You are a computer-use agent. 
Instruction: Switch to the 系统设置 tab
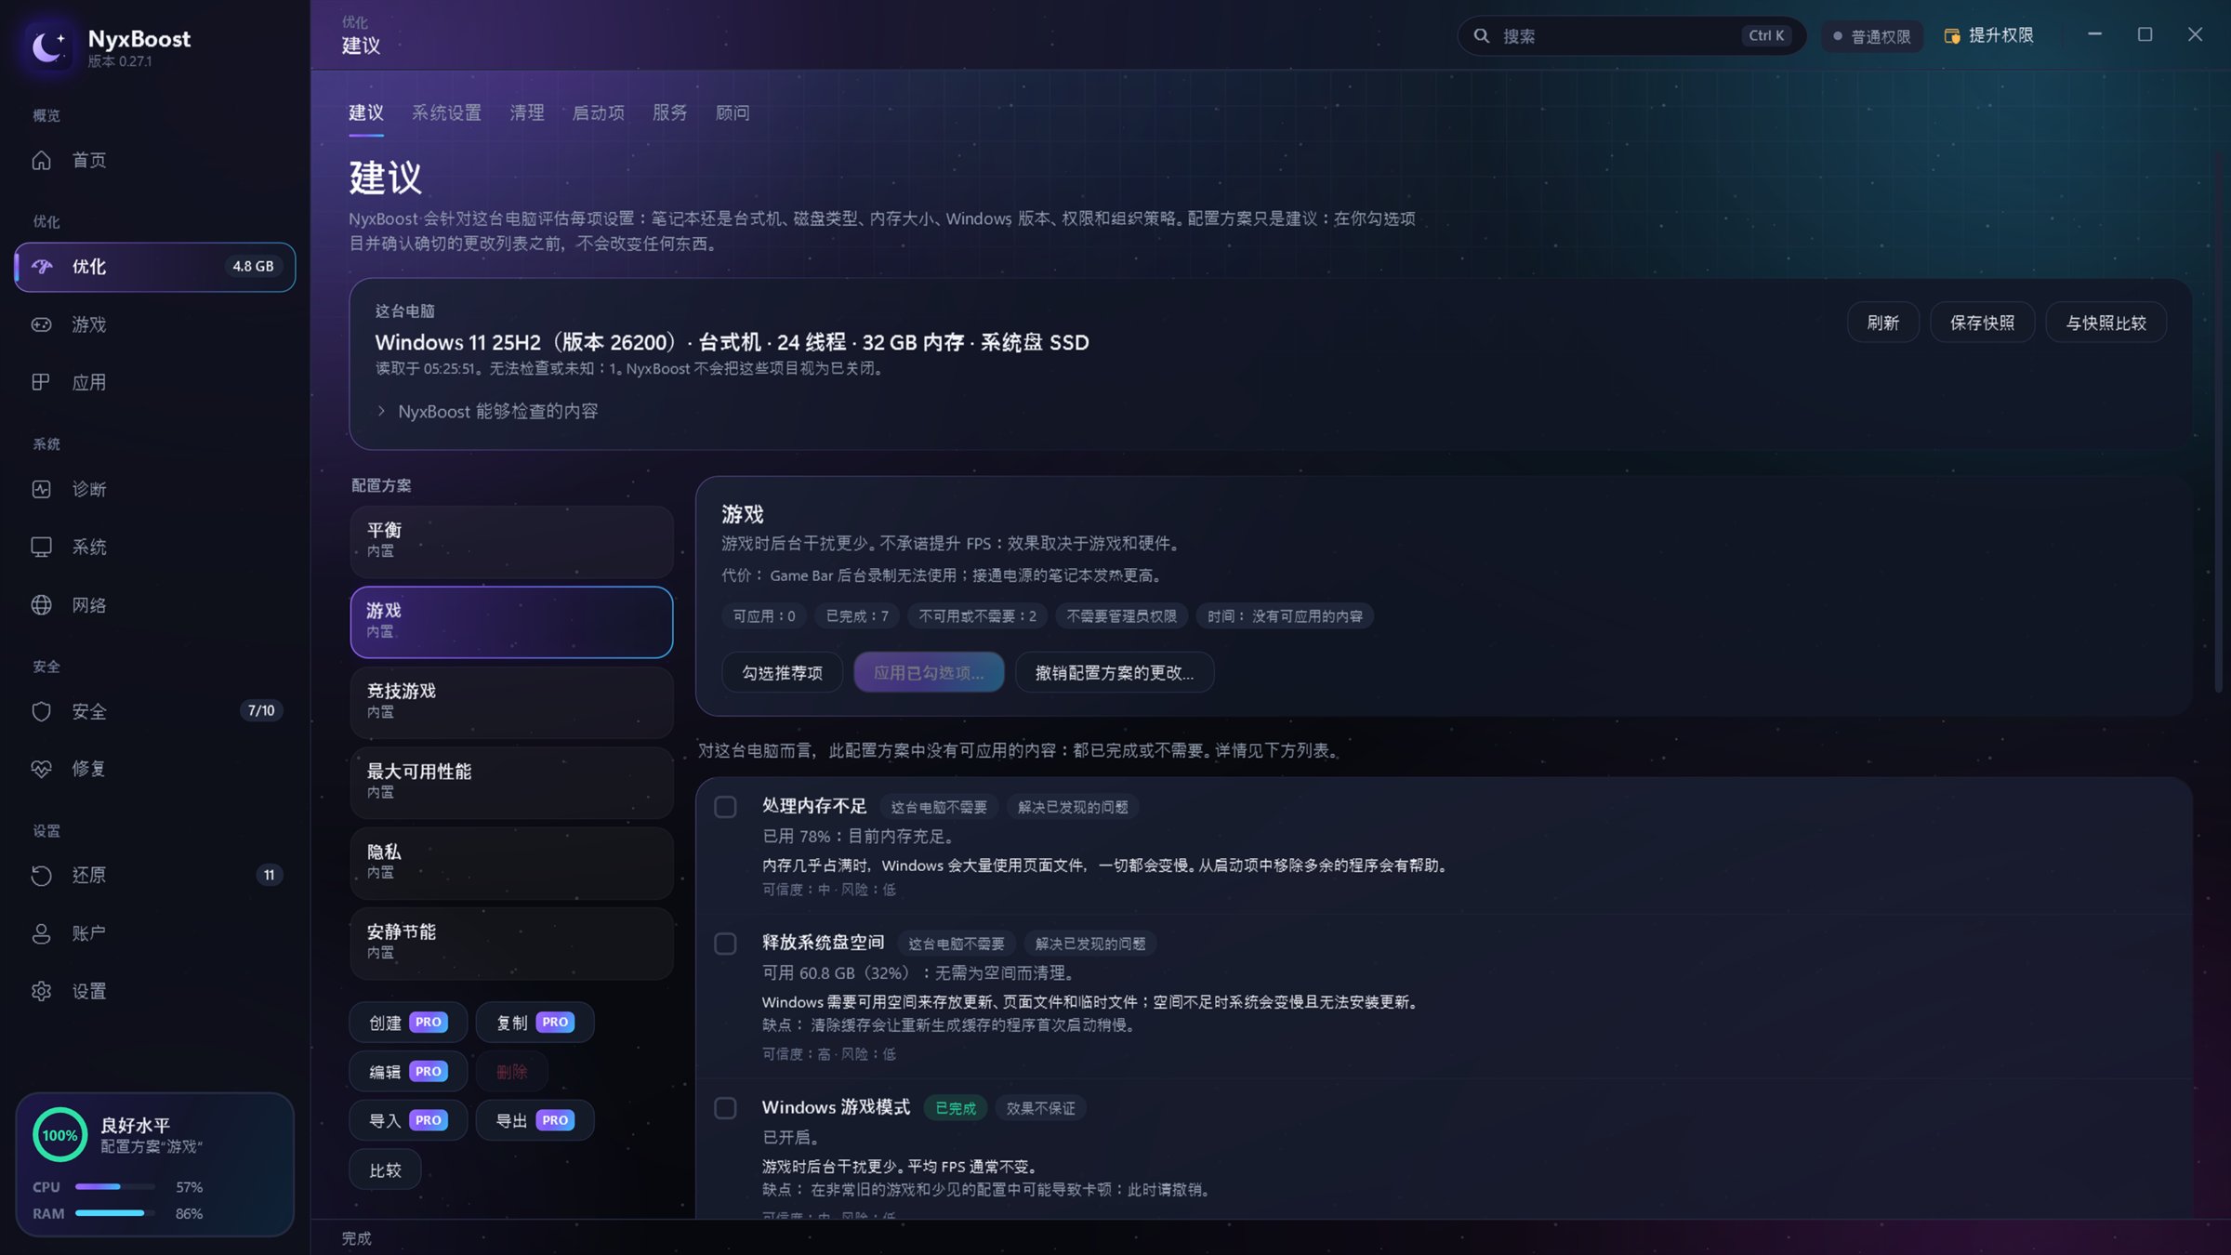click(x=446, y=112)
